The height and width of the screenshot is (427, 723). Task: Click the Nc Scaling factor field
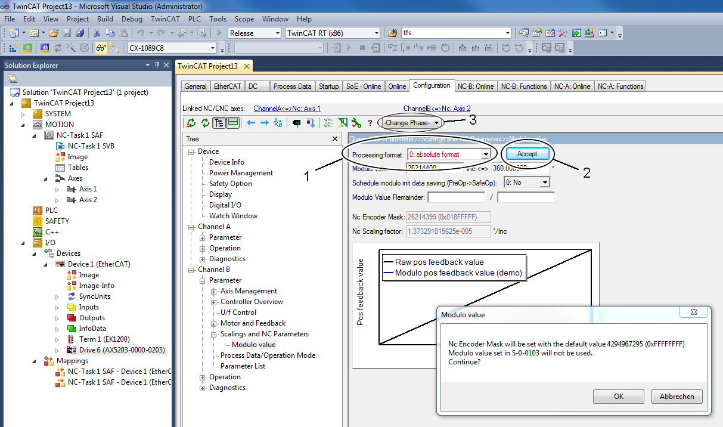pos(449,231)
